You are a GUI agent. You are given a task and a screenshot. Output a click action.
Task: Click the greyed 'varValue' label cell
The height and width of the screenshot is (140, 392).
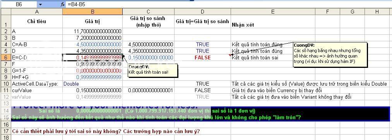point(36,97)
